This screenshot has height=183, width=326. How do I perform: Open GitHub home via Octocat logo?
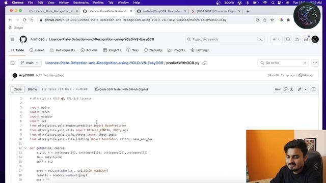[x=23, y=39]
